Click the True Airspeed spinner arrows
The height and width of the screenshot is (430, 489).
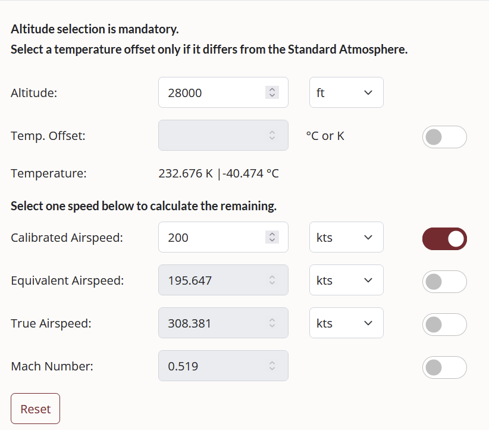click(272, 323)
